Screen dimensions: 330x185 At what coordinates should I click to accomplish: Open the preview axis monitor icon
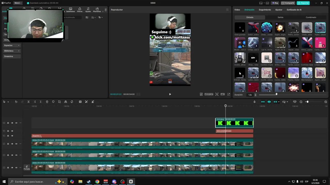(x=295, y=102)
